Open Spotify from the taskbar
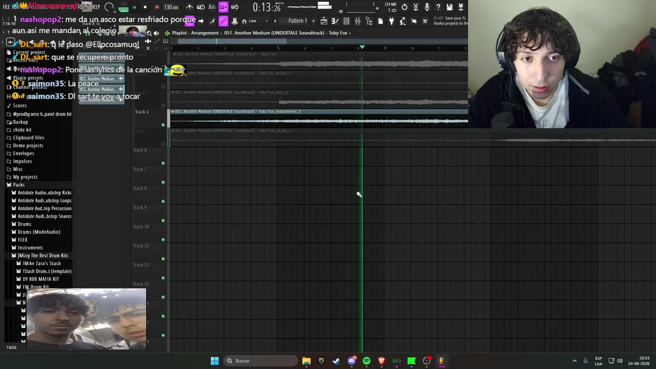 (366, 361)
